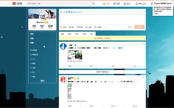Switch to the 图片 feed tab

(77, 34)
